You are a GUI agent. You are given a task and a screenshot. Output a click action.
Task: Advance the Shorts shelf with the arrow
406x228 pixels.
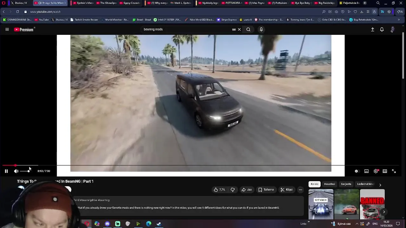click(384, 212)
